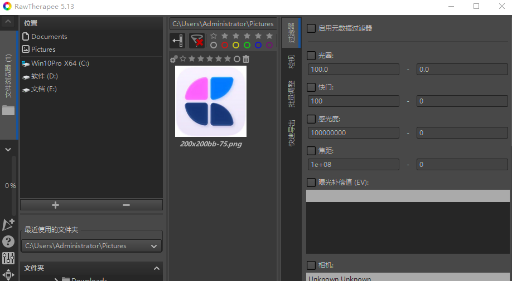Viewport: 512px width, 281px height.
Task: Click the focal length field showing 1e+08
Action: pos(353,165)
